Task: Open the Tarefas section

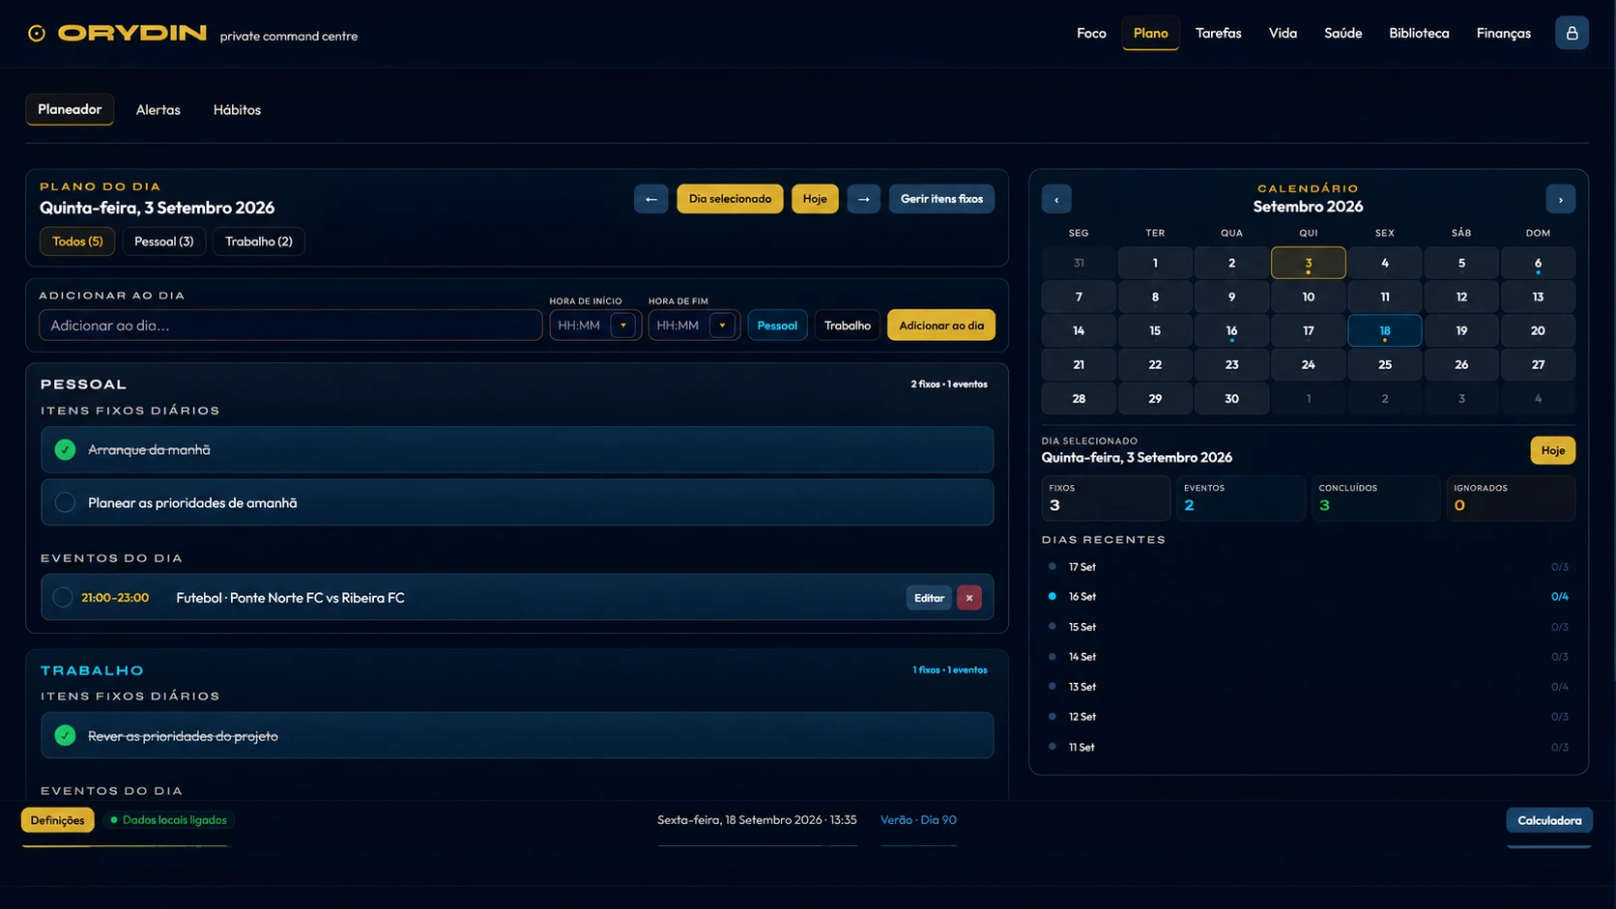Action: 1218,33
